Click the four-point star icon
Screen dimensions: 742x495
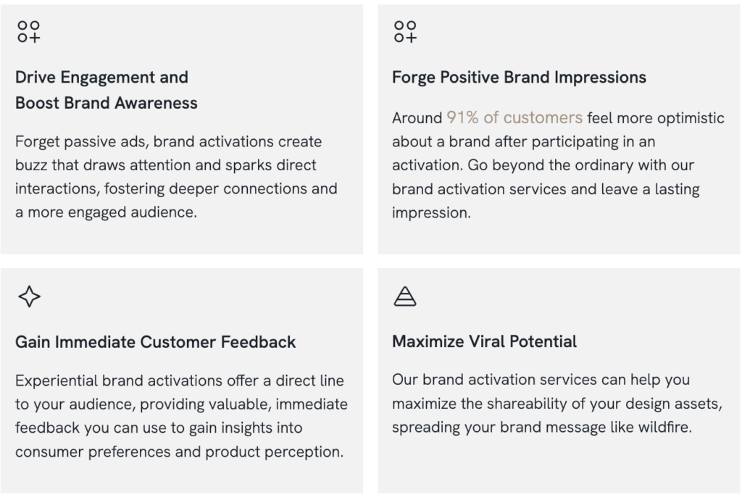[x=29, y=296]
